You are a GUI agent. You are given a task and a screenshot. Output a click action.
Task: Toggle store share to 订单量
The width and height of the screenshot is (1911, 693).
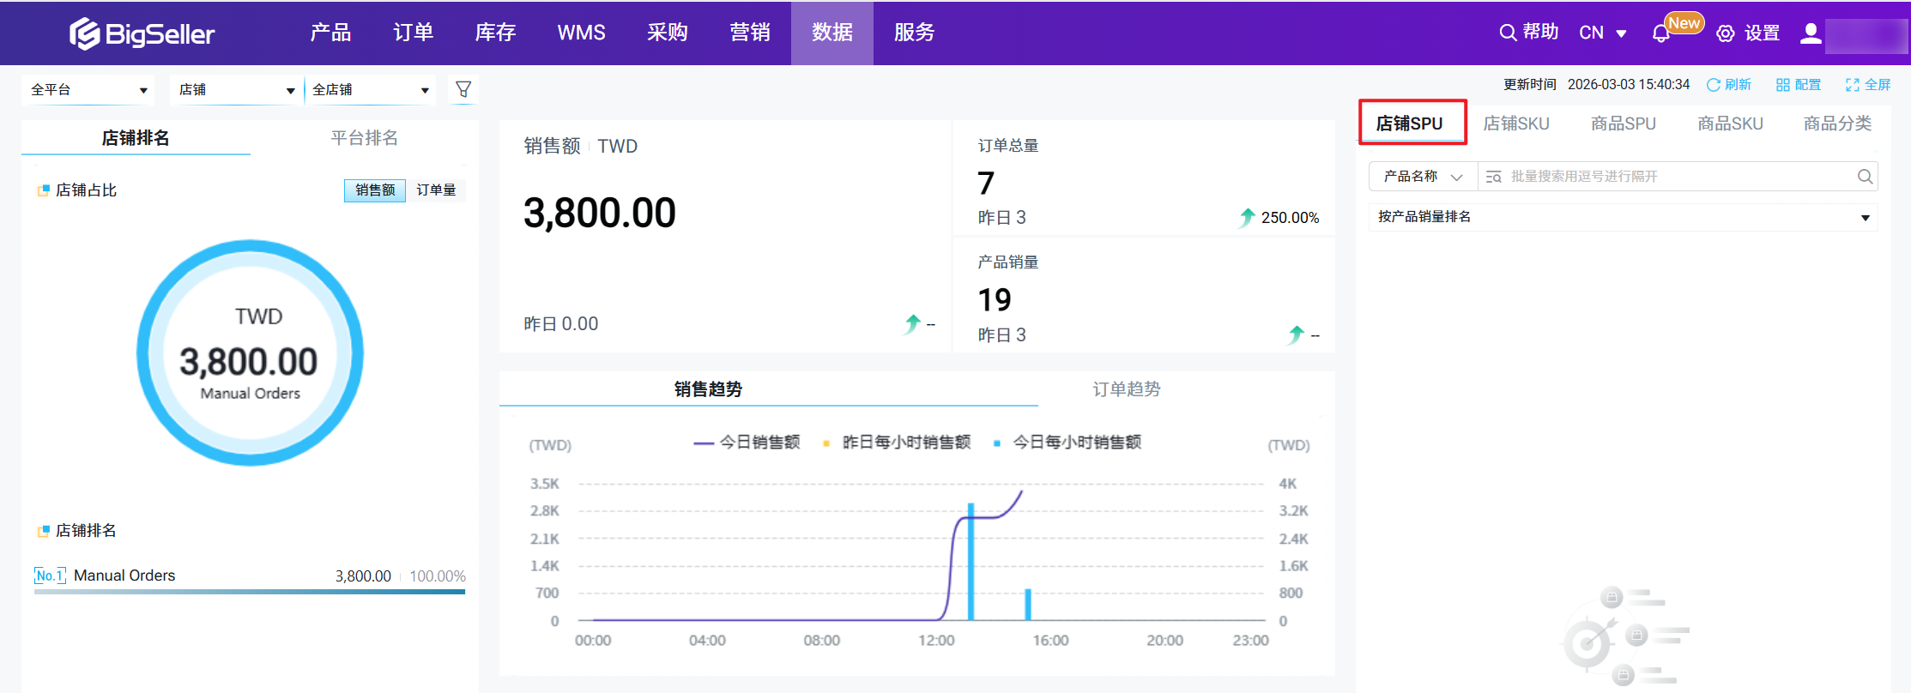tap(436, 190)
